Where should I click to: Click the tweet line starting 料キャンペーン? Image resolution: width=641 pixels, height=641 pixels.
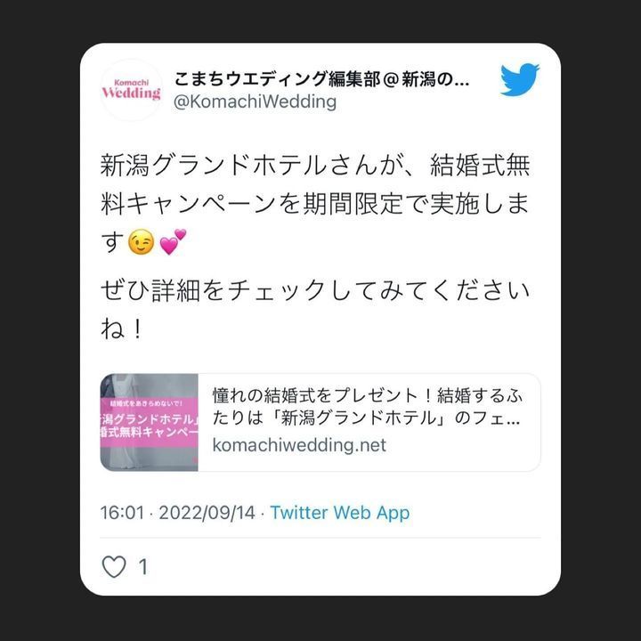pyautogui.click(x=315, y=204)
